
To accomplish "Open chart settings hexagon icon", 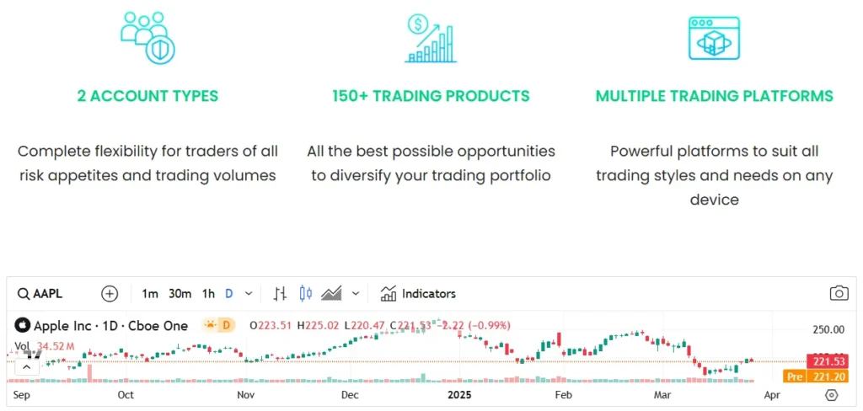I will click(x=832, y=395).
